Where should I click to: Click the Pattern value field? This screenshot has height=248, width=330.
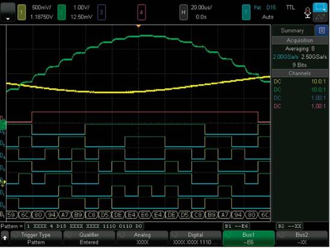click(x=84, y=226)
